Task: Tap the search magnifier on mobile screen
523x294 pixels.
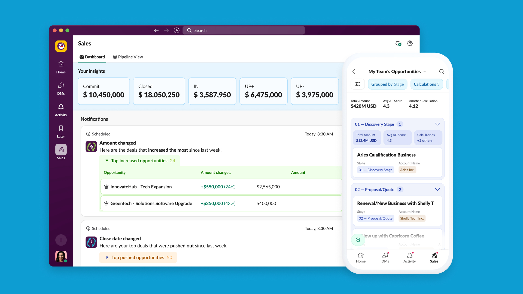Action: pos(441,71)
